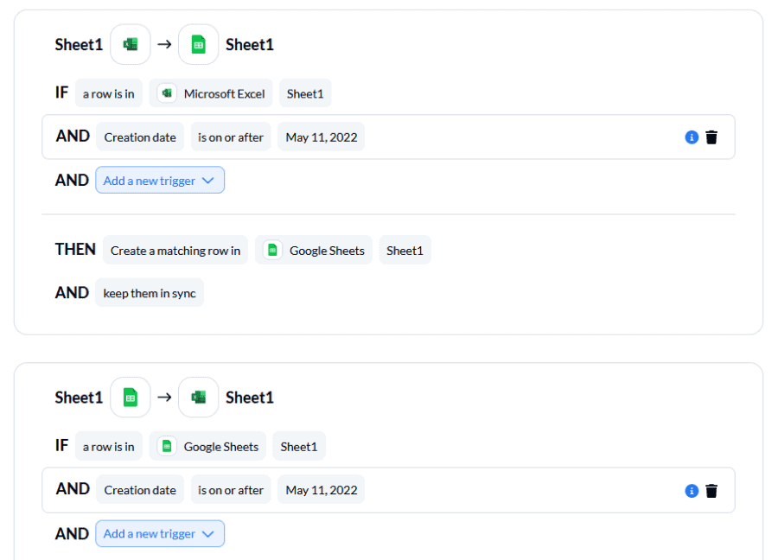
Task: Click the Google Sheets icon in the THEN action row
Action: 272,250
